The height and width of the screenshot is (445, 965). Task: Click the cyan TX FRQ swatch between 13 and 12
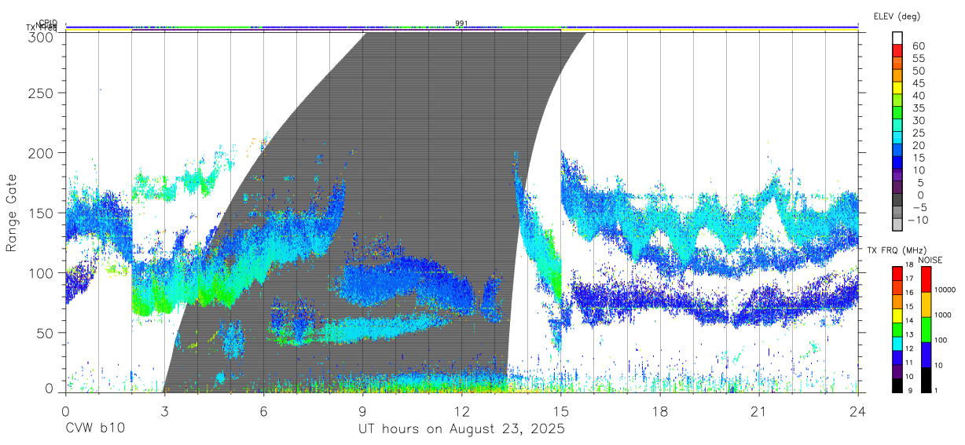click(897, 343)
